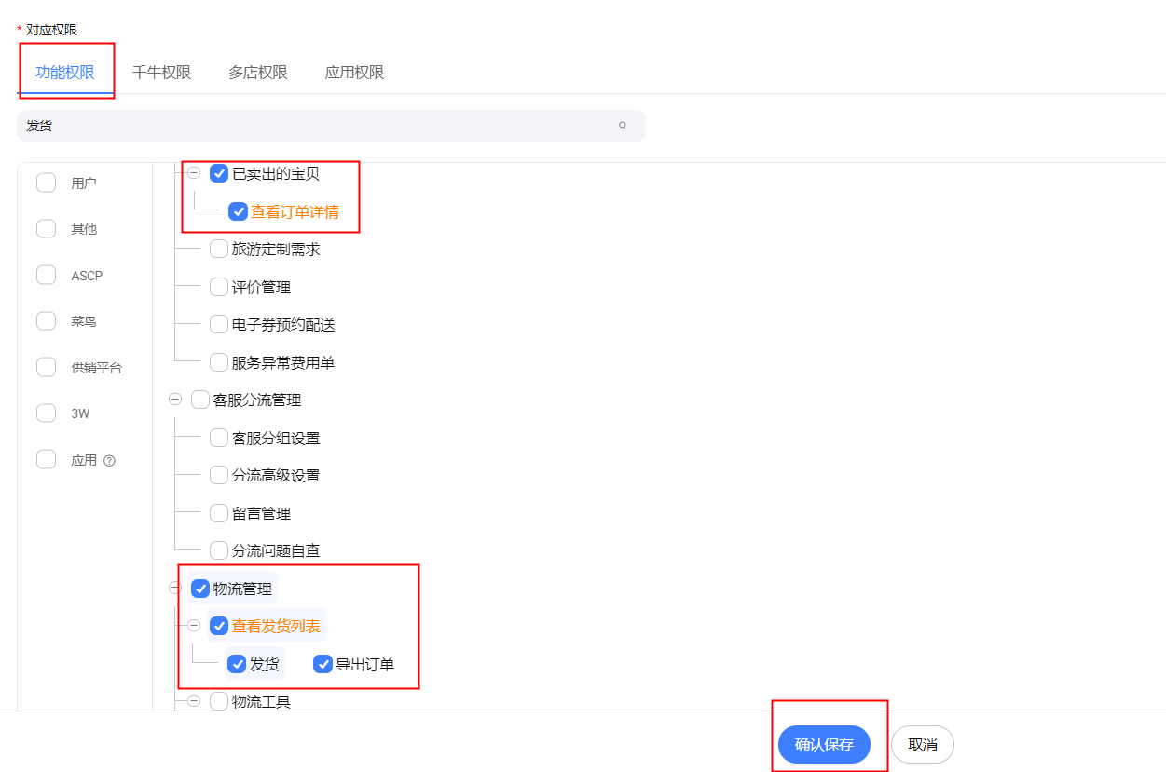Switch to the 千牛权限 tab
Viewport: 1166px width, 772px height.
point(161,73)
